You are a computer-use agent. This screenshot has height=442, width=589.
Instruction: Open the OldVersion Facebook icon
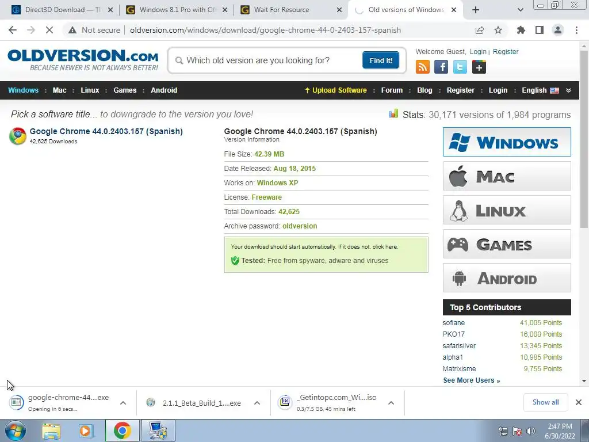[x=441, y=67]
